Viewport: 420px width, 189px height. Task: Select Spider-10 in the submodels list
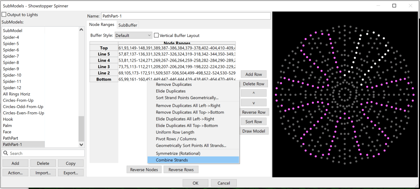12,75
